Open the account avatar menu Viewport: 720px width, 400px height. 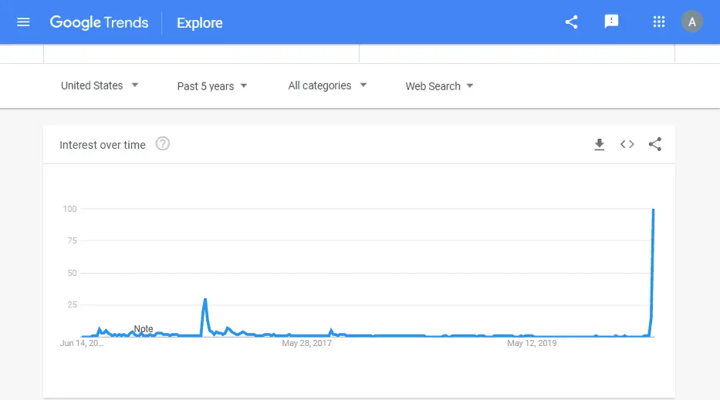(x=691, y=22)
